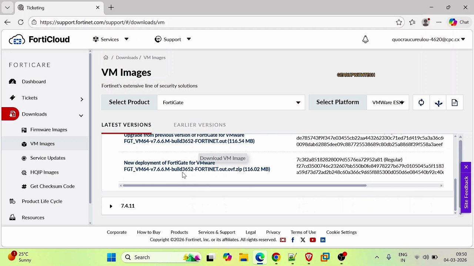Open Fortinet's YouTube channel from footer
Image resolution: width=474 pixels, height=266 pixels.
tap(313, 240)
